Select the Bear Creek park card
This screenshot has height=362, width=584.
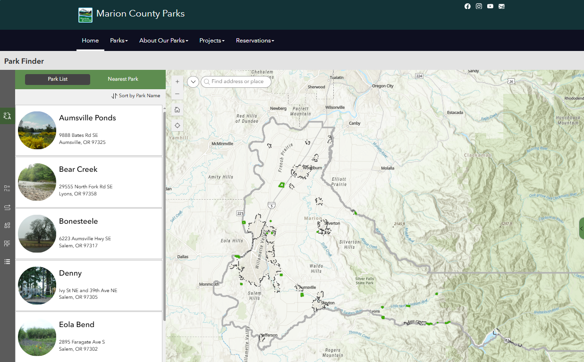[89, 182]
